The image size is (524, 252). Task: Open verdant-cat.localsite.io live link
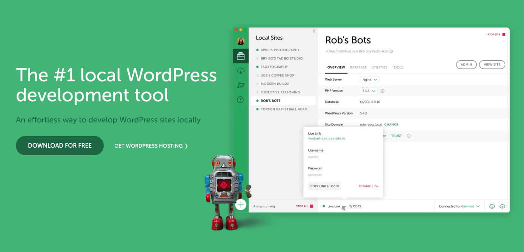[326, 139]
